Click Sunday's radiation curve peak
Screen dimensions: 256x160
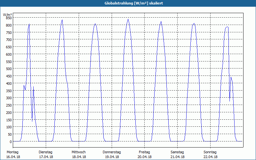coord(227,27)
